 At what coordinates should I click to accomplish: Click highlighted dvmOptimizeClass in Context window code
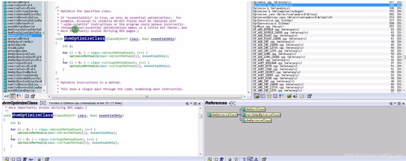(x=32, y=115)
